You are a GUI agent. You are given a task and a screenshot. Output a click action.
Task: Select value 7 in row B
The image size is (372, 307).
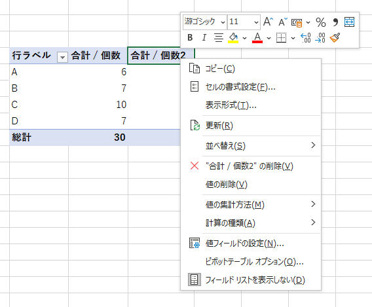(98, 88)
